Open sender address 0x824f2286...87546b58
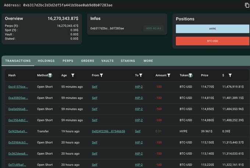Viewport: 250px width, 168px height. (108, 131)
